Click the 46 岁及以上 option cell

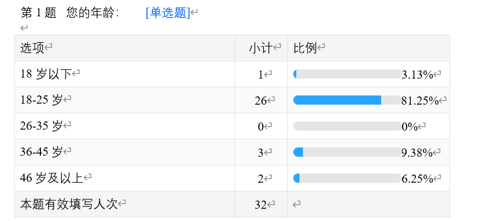[x=125, y=178]
